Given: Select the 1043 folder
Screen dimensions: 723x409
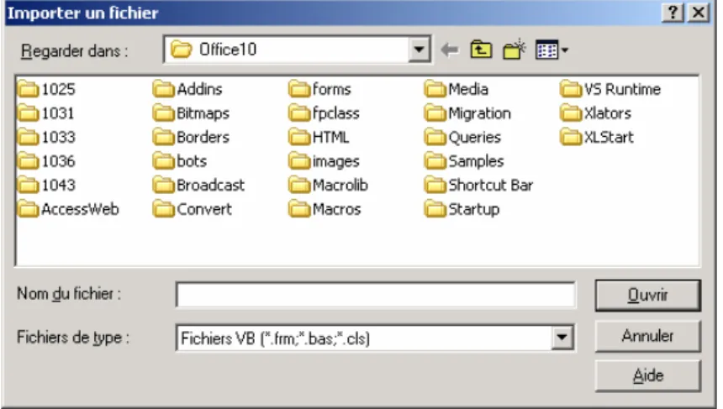Looking at the screenshot, I should (x=46, y=185).
